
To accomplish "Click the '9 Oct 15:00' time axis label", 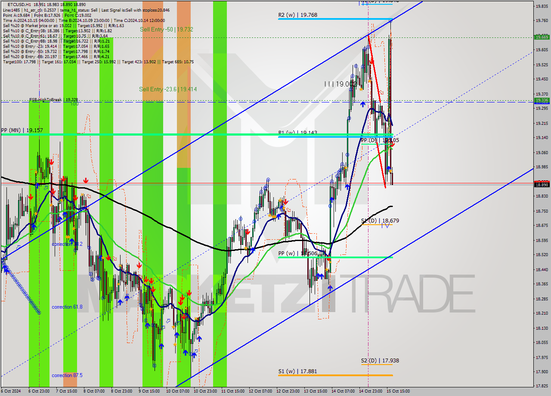I will coord(149,391).
